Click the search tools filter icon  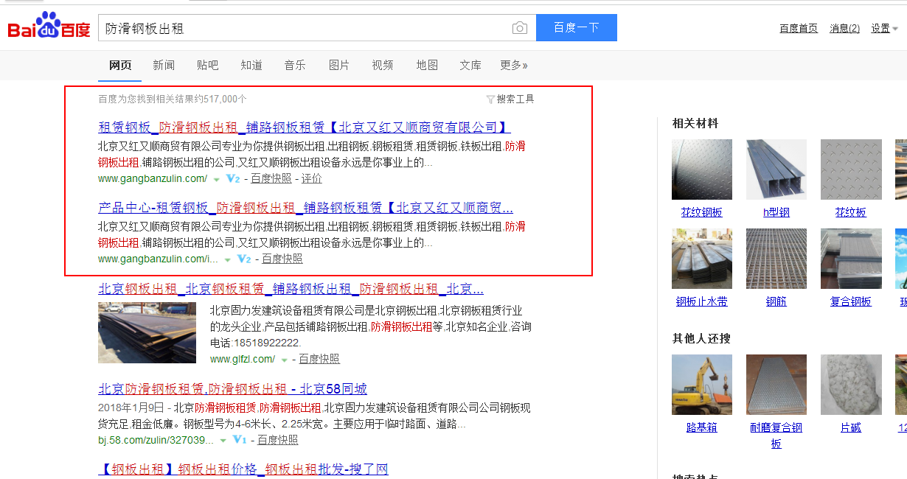490,99
